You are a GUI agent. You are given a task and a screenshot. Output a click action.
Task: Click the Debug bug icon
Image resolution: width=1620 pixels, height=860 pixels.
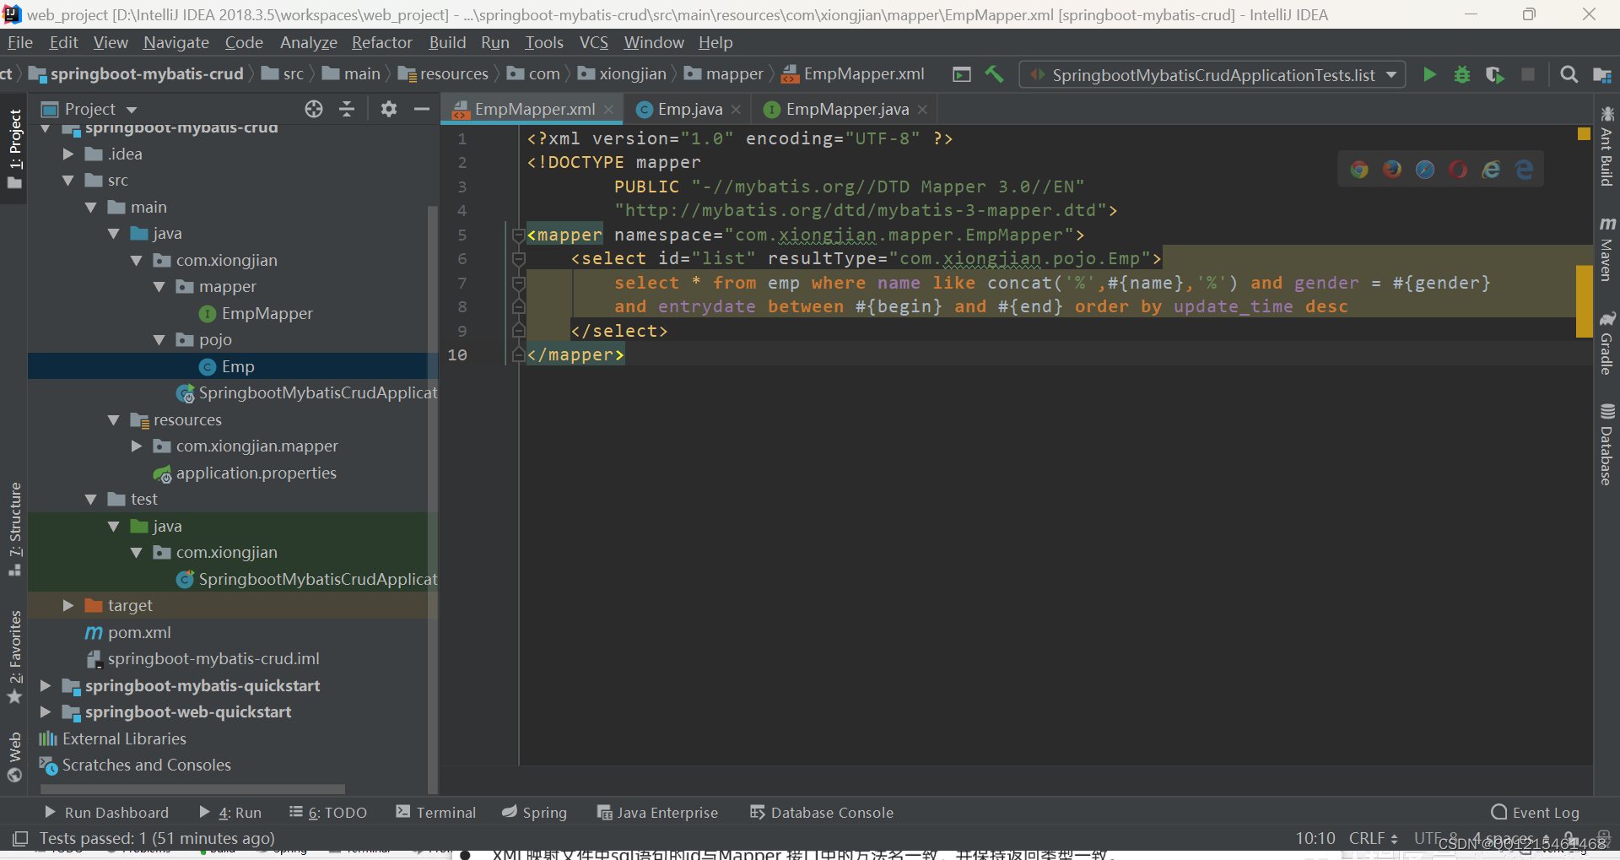1462,75
